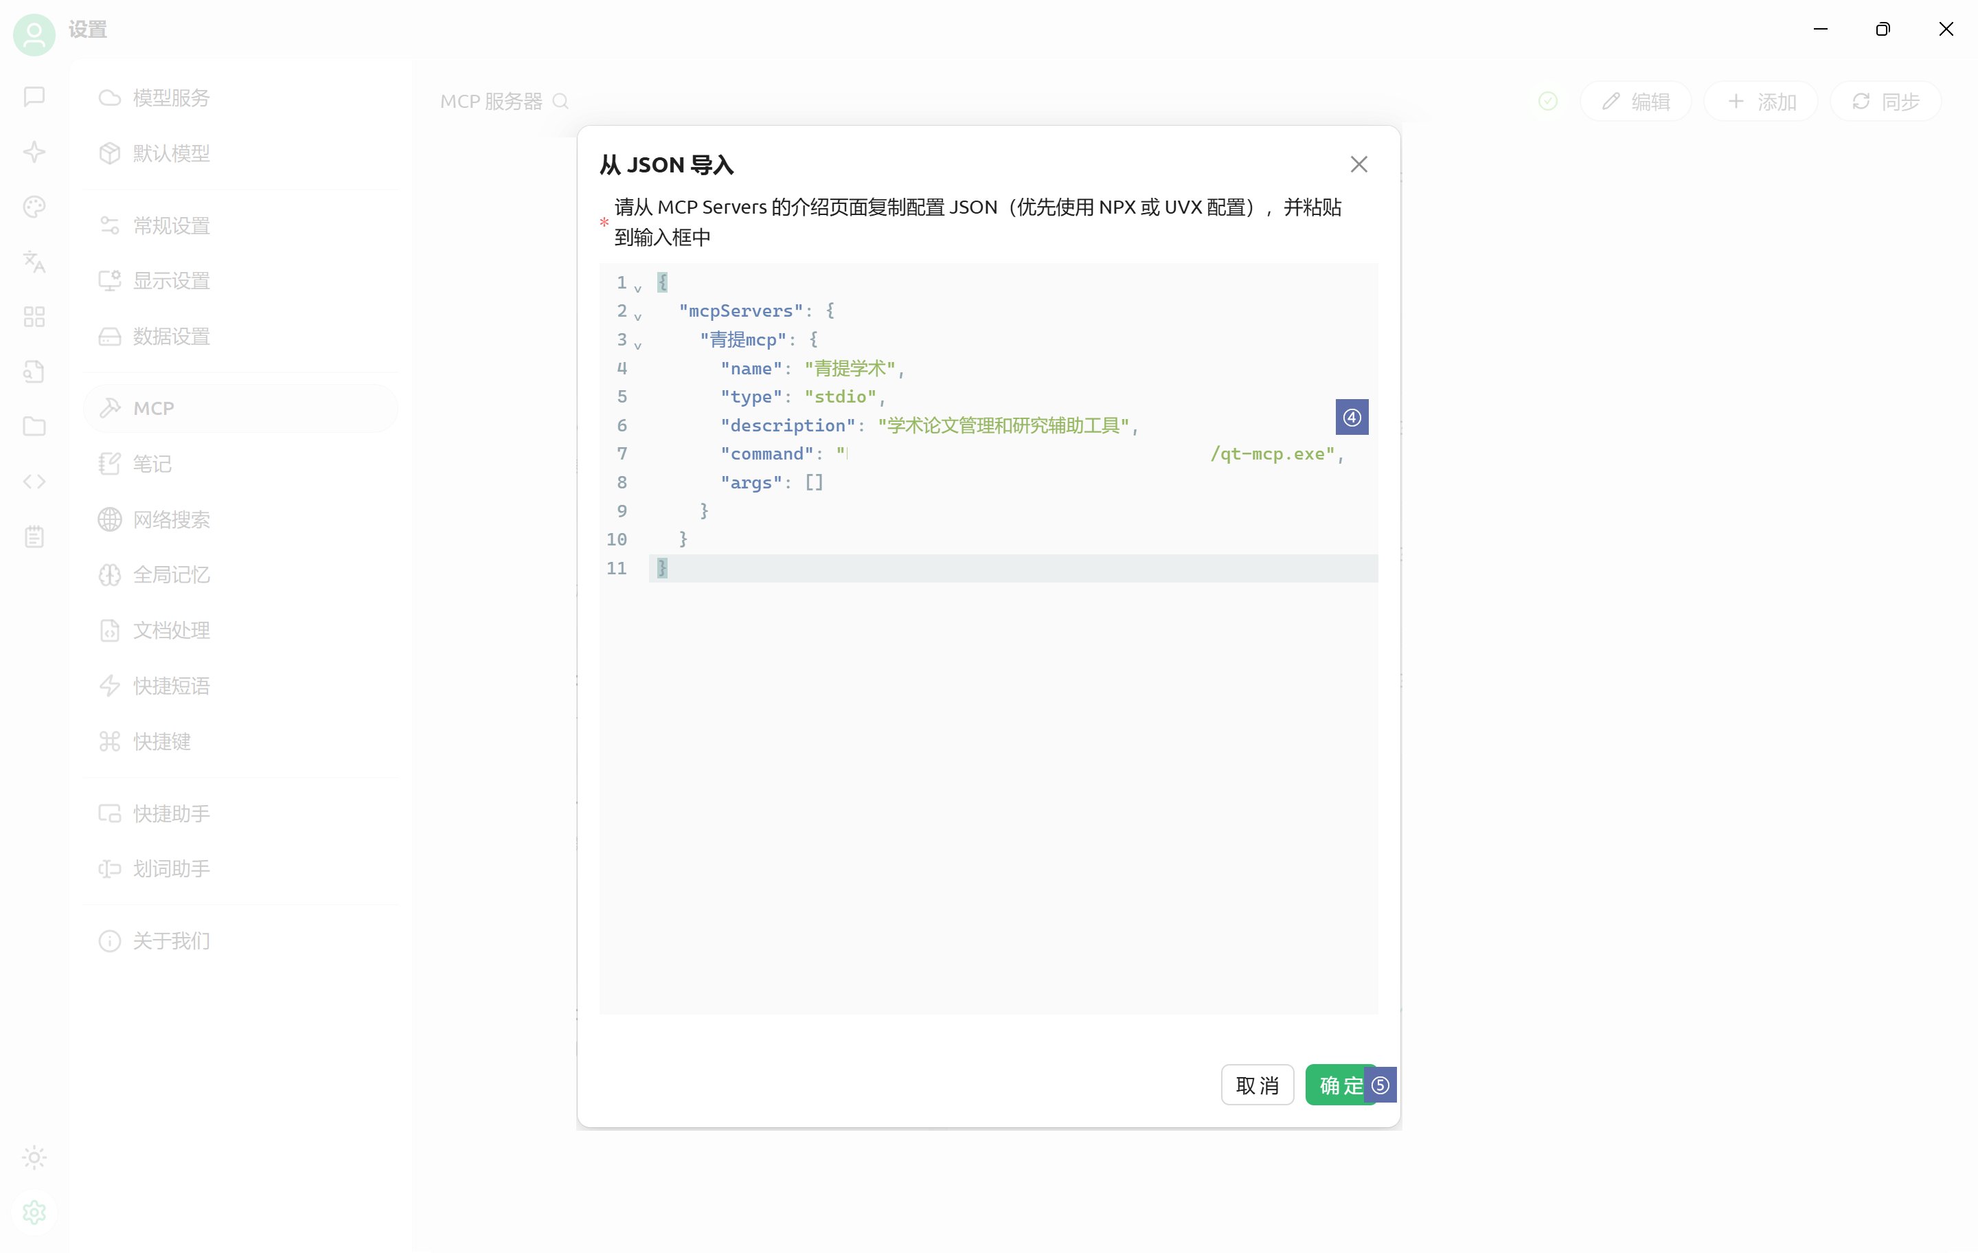The width and height of the screenshot is (1978, 1253).
Task: Close the JSON import dialog
Action: (x=1359, y=164)
